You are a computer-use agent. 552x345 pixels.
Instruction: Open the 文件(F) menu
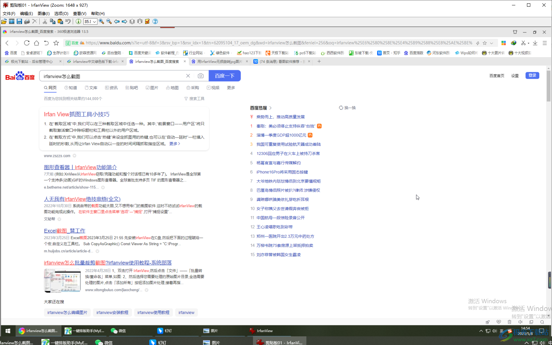9,14
